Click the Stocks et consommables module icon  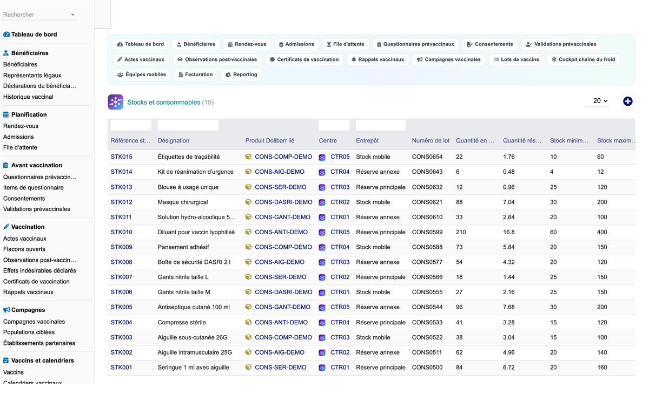pyautogui.click(x=116, y=102)
